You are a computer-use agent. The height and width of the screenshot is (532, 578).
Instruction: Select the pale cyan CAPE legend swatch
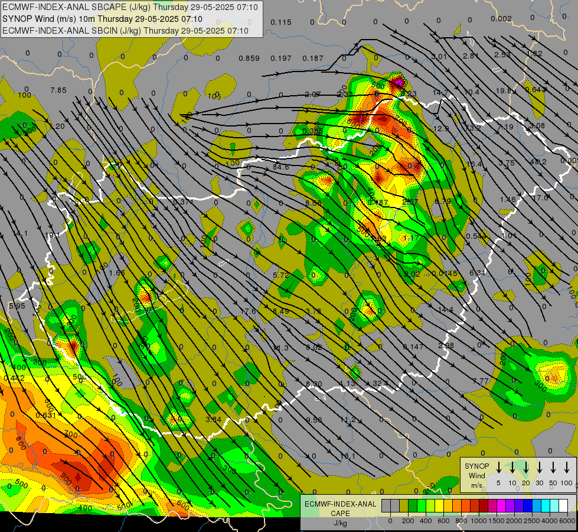click(x=554, y=506)
